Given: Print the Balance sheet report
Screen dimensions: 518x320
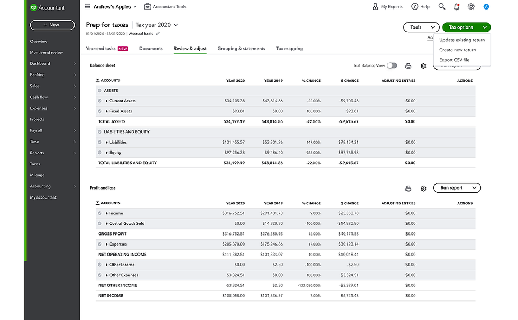Looking at the screenshot, I should (408, 66).
